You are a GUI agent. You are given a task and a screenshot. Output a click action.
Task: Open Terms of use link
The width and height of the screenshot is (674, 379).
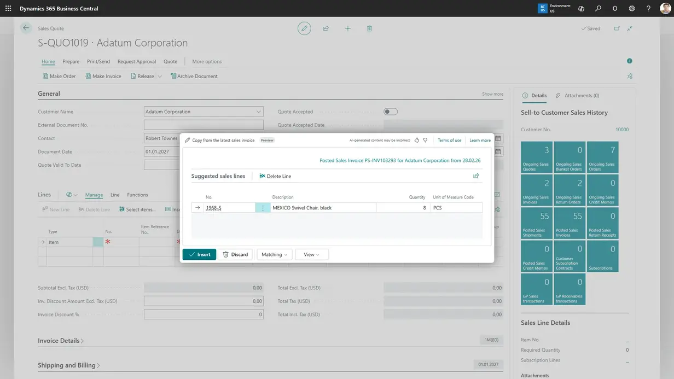tap(450, 140)
